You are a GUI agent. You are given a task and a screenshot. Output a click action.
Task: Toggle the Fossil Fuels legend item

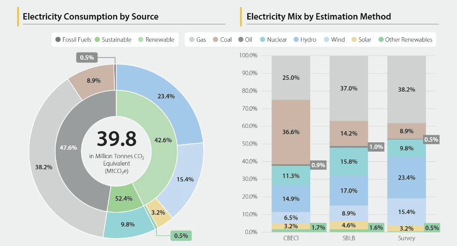click(73, 40)
